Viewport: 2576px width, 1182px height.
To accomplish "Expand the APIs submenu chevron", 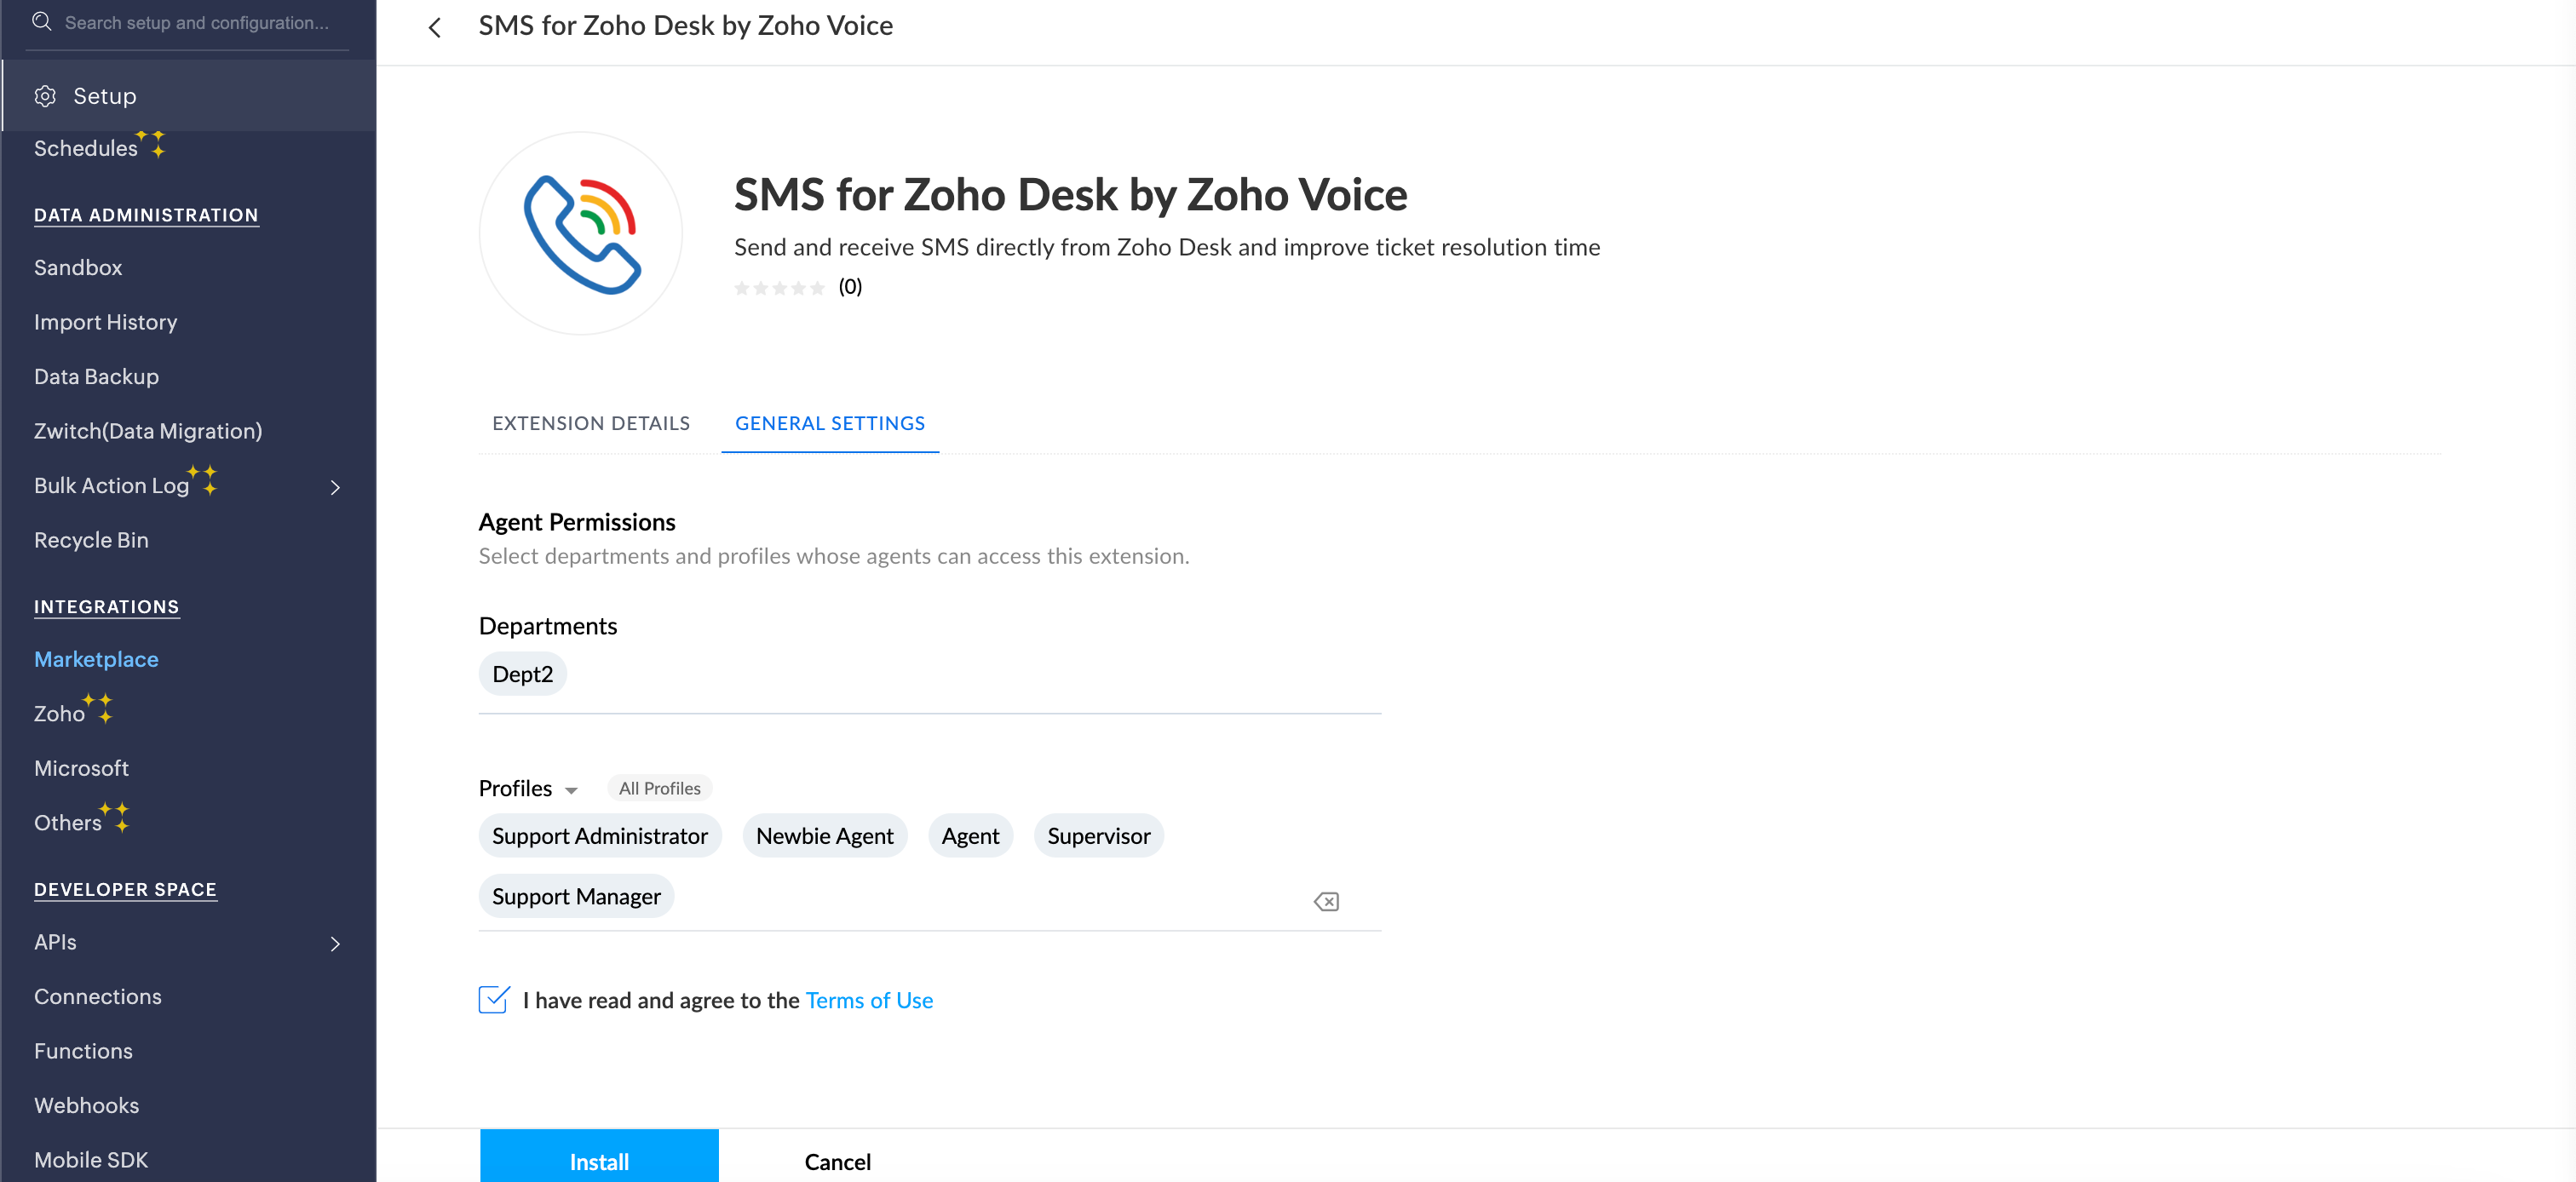I will click(335, 943).
